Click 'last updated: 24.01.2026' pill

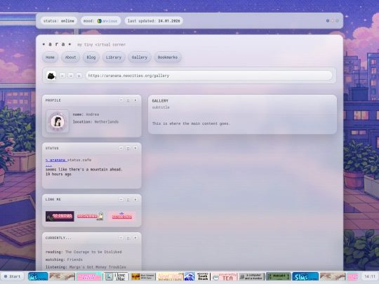click(x=154, y=21)
